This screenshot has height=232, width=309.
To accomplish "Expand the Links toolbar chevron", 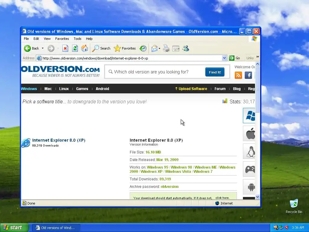I will click(258, 57).
